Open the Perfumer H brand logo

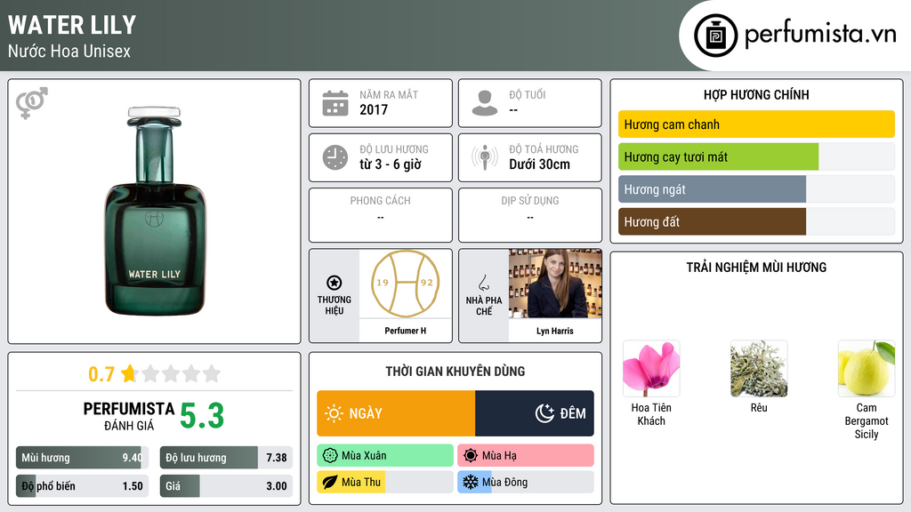click(406, 284)
